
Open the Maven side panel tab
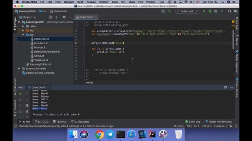click(237, 40)
